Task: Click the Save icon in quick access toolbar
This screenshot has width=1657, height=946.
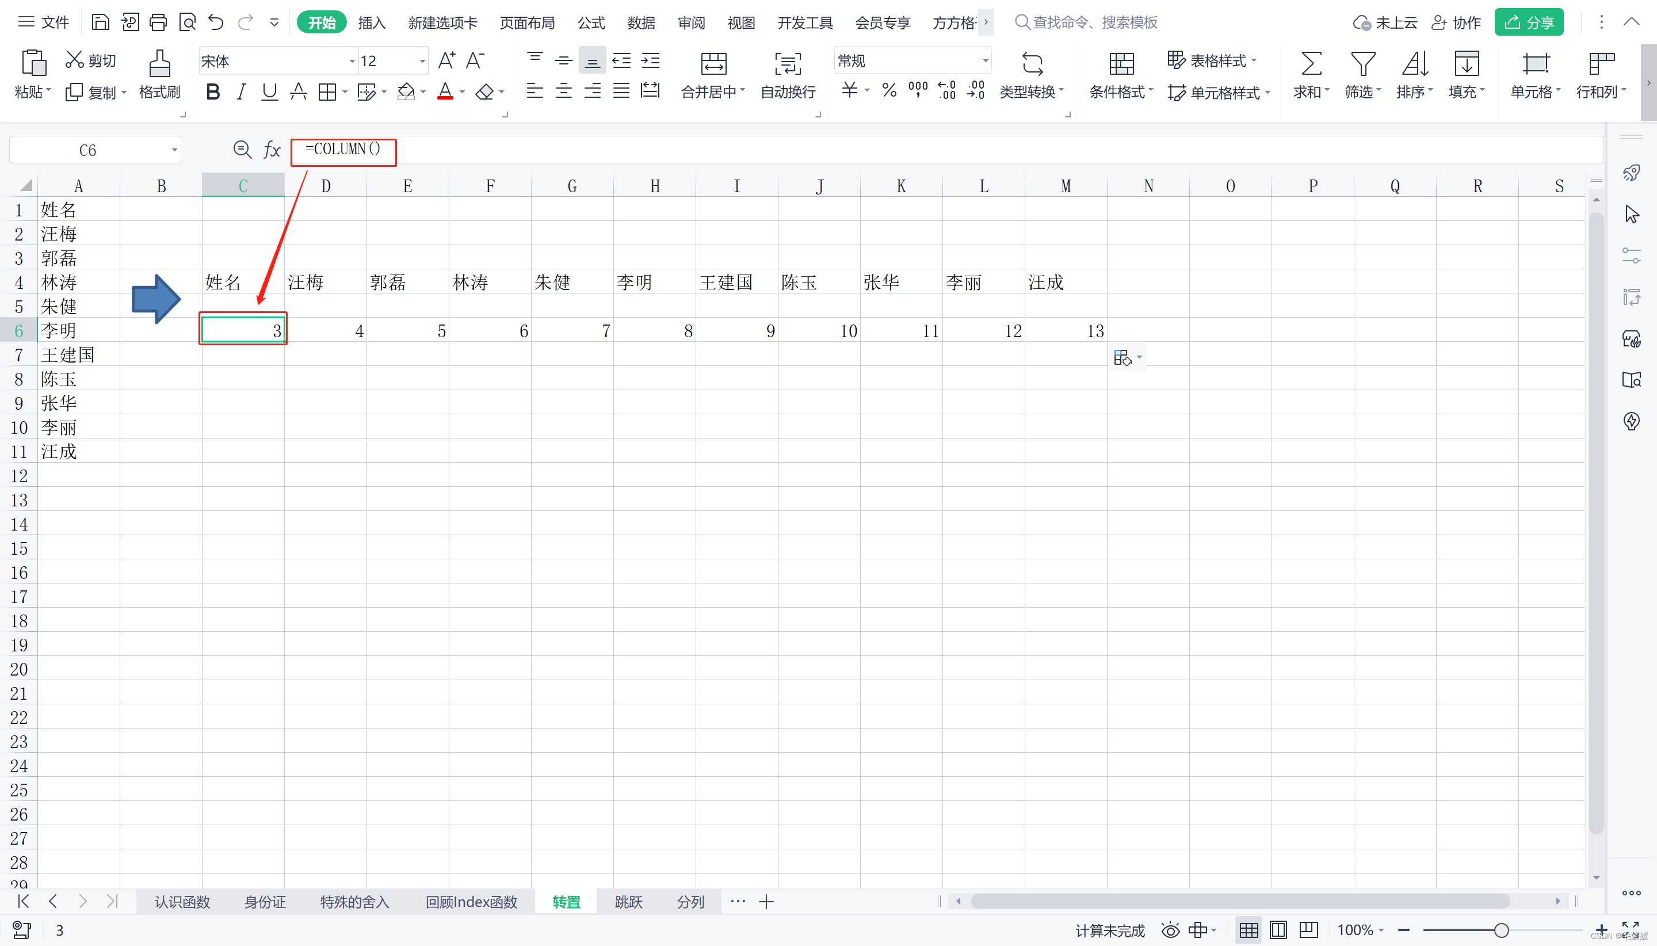Action: point(100,23)
